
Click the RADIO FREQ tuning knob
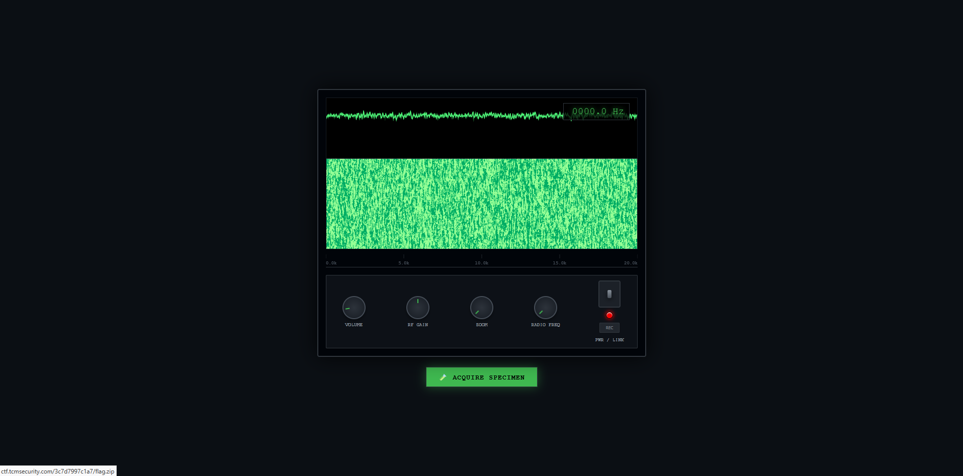pyautogui.click(x=545, y=308)
